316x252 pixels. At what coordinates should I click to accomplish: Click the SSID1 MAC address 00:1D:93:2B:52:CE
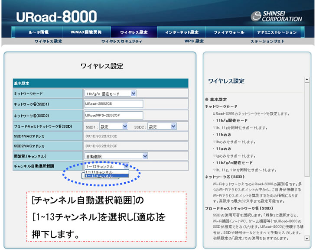101,136
